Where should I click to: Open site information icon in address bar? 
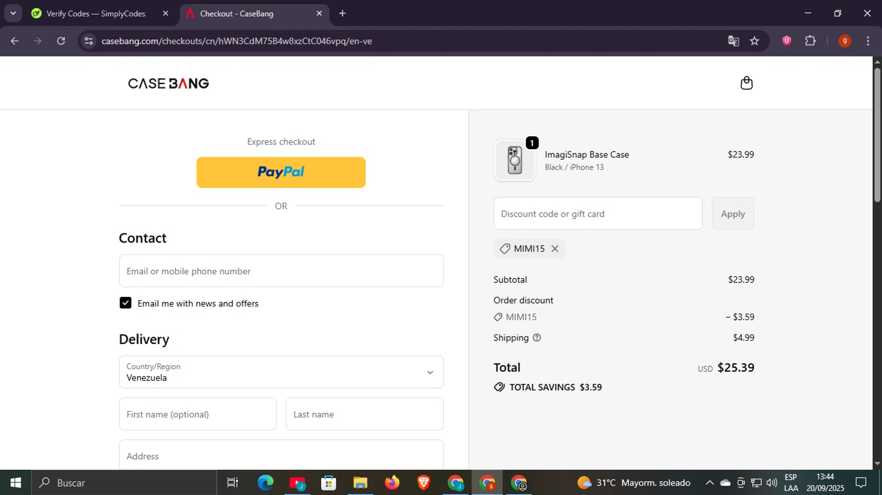[x=89, y=41]
